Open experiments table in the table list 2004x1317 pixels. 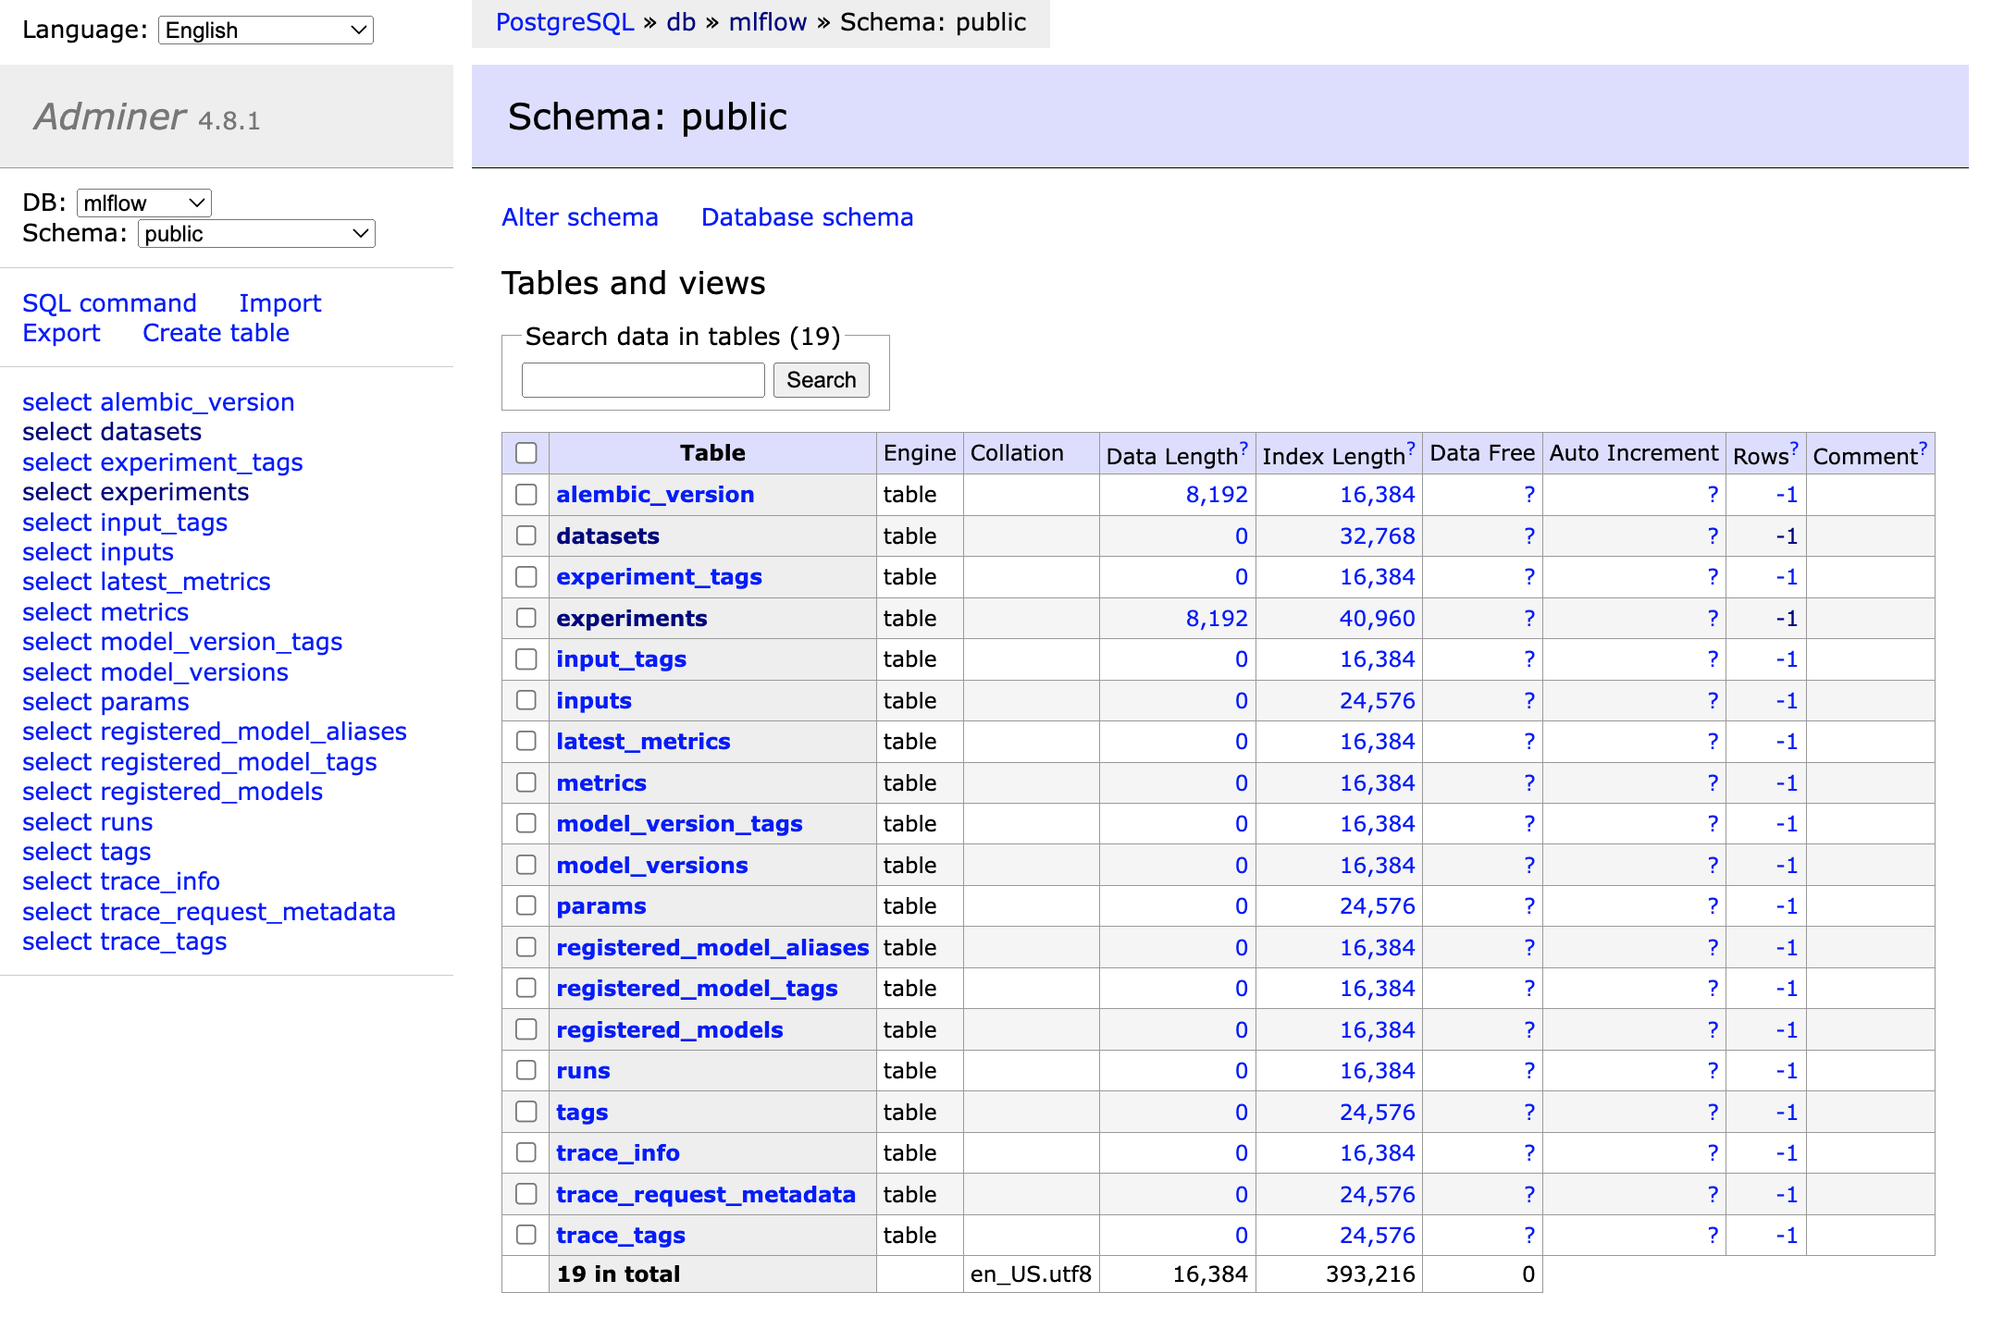click(x=632, y=619)
